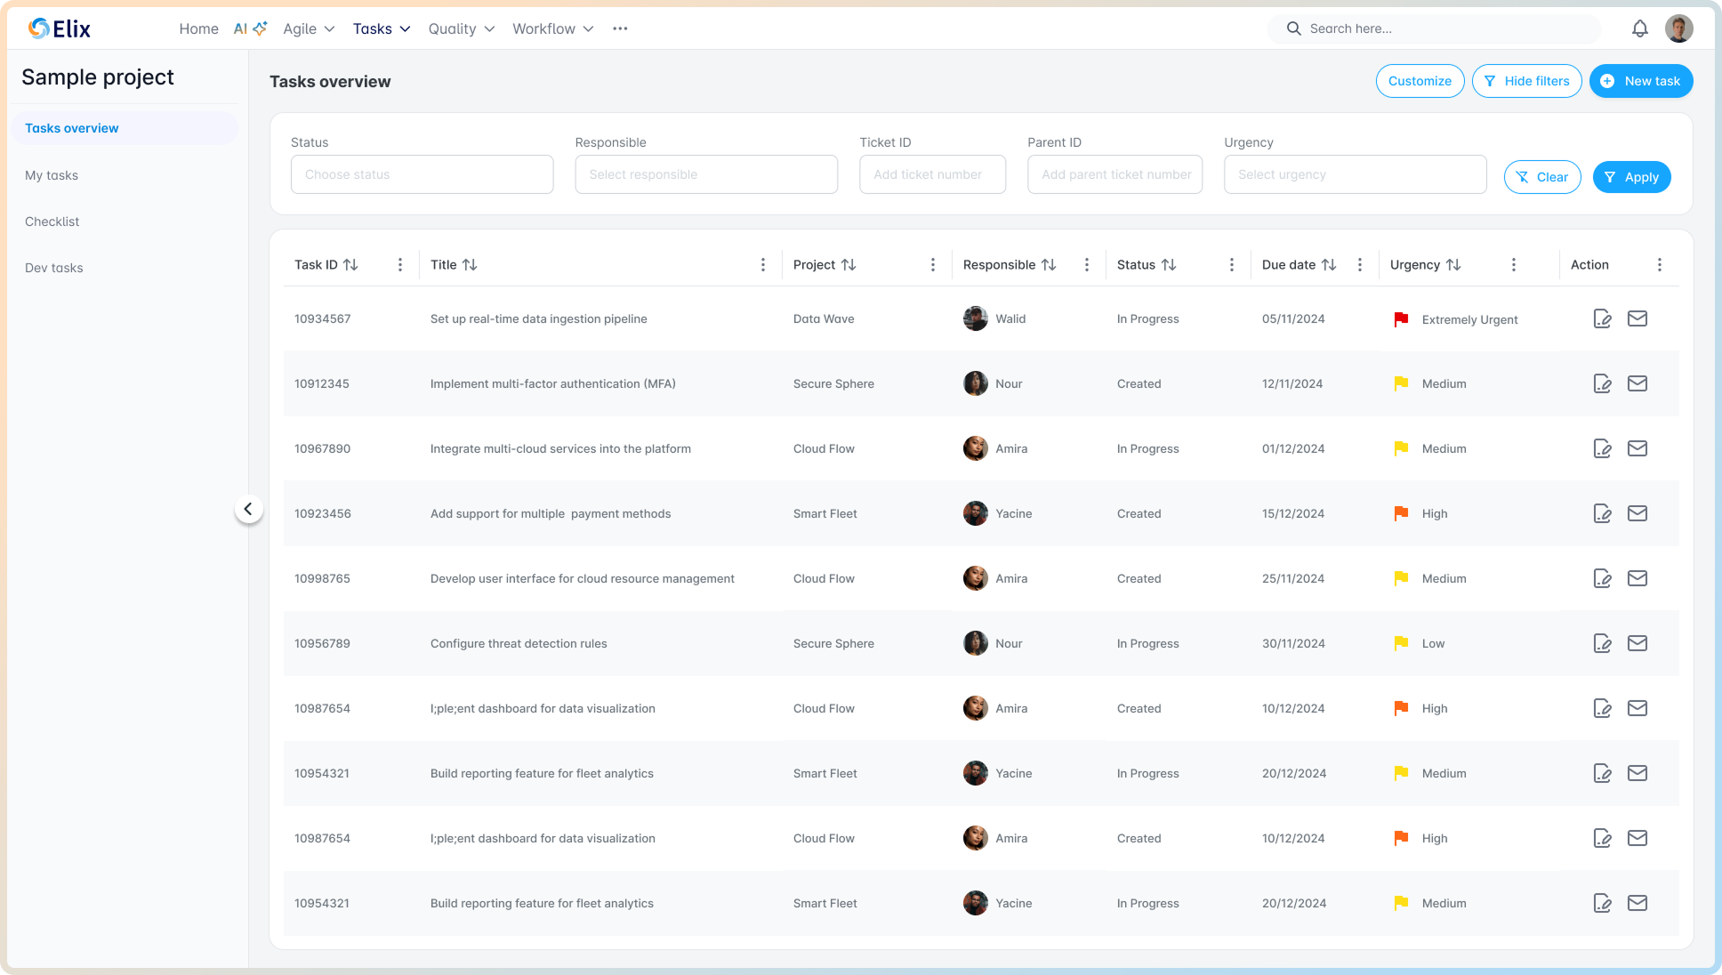
Task: Click the Elix logo
Action: (59, 28)
